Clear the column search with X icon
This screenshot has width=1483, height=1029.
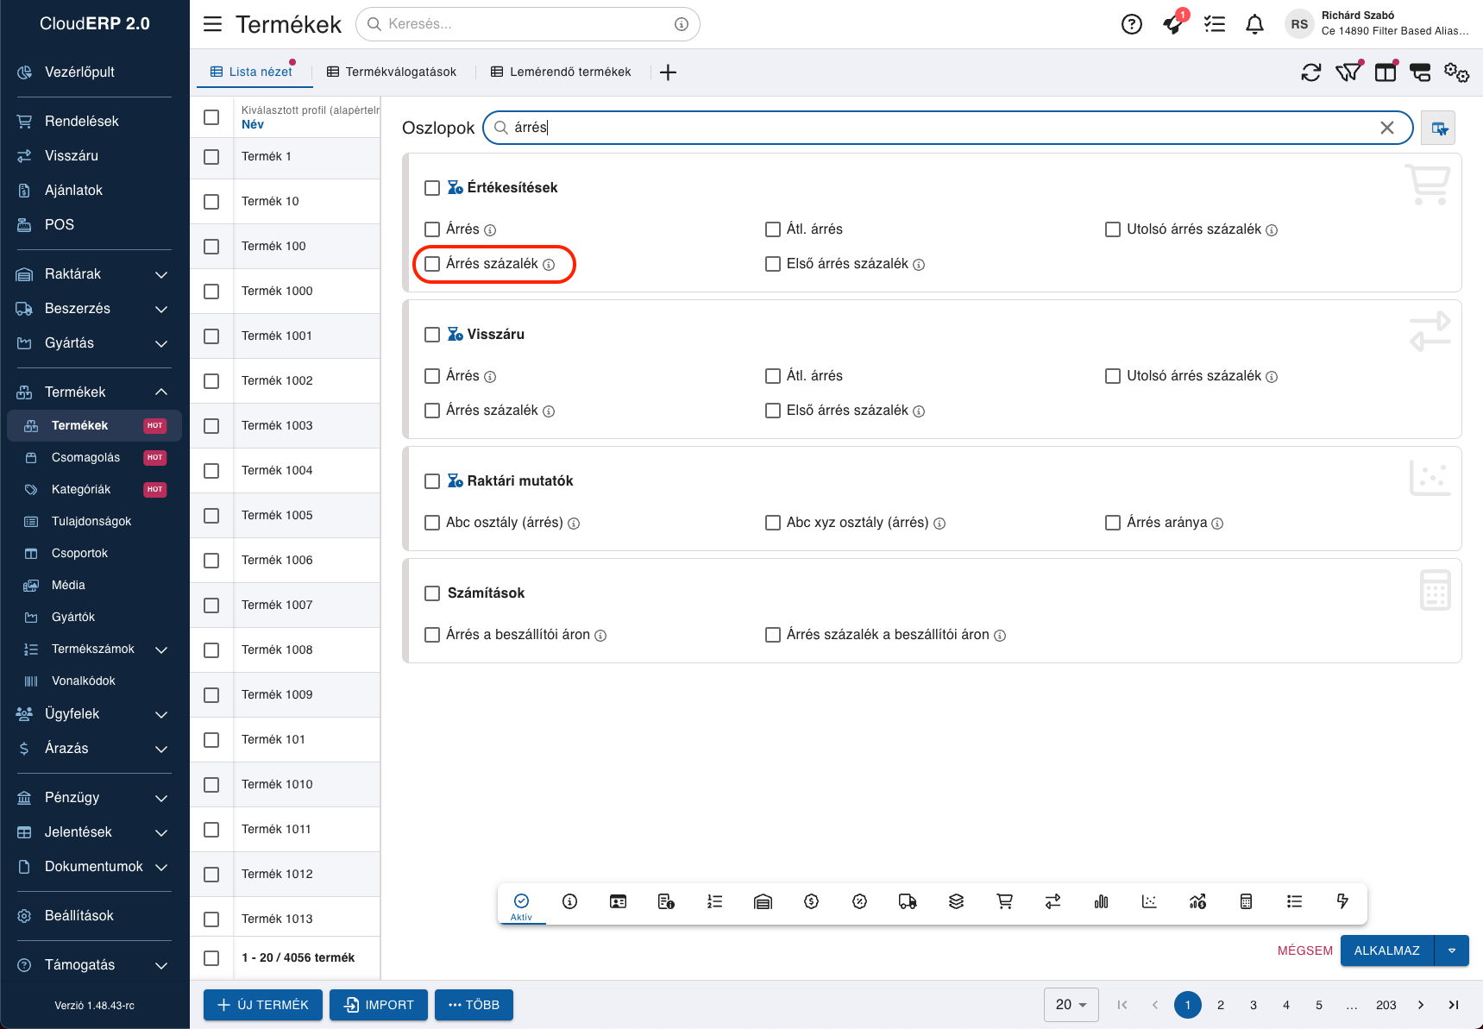(x=1387, y=128)
